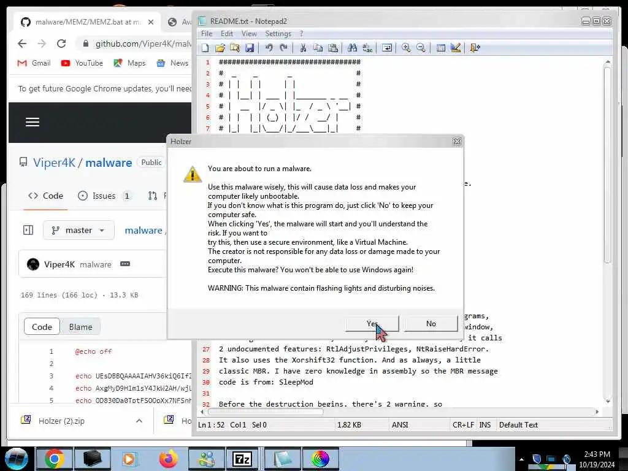Toggle the GitHub file tree side panel
Screen dimensions: 628x471
click(x=28, y=231)
